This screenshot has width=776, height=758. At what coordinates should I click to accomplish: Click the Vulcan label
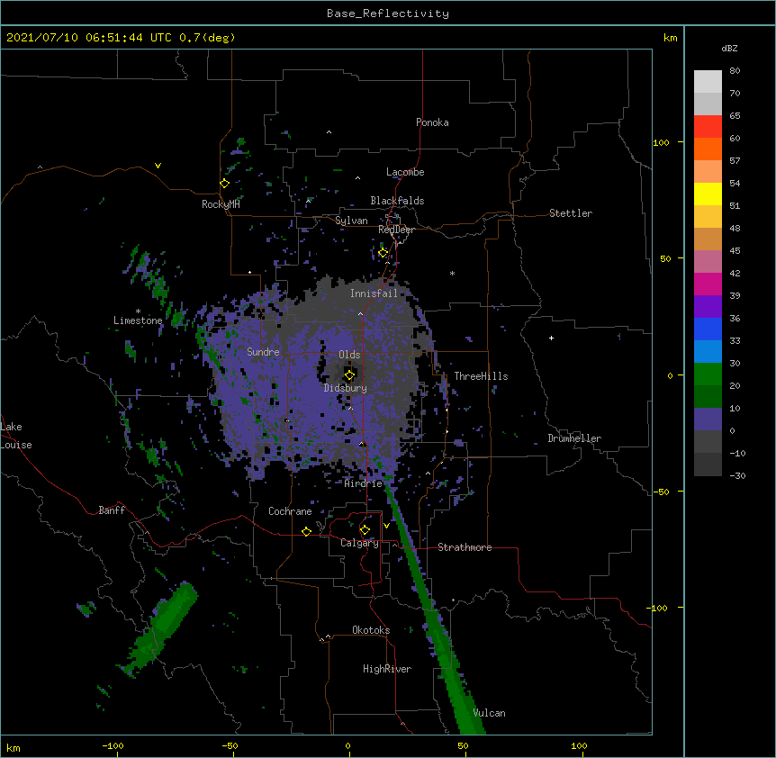tap(489, 713)
